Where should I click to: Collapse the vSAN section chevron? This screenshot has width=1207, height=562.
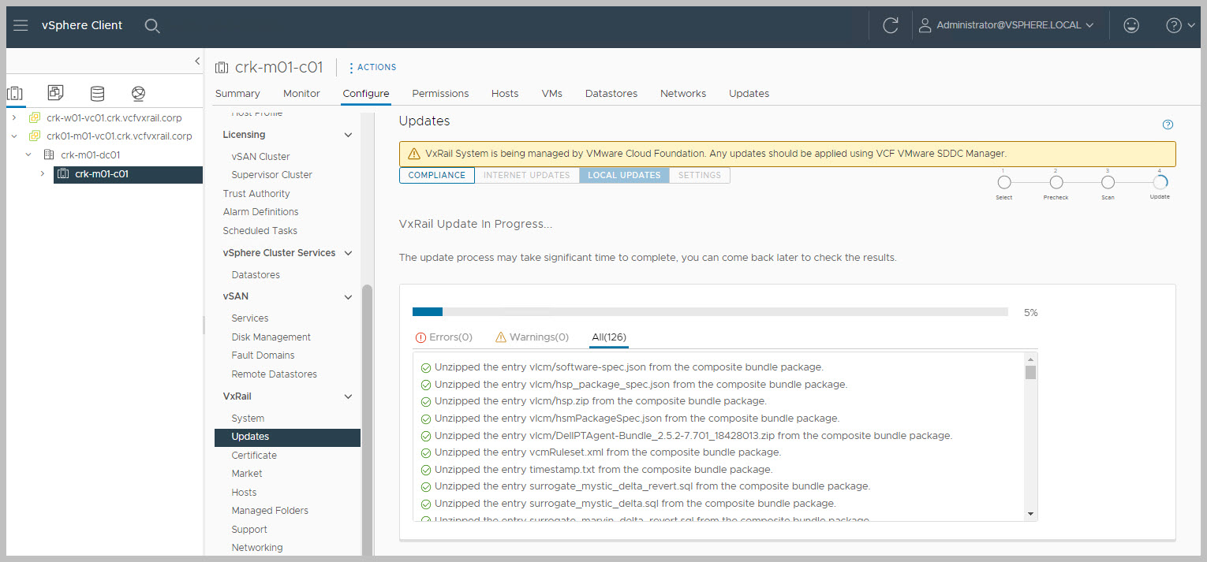click(x=348, y=297)
